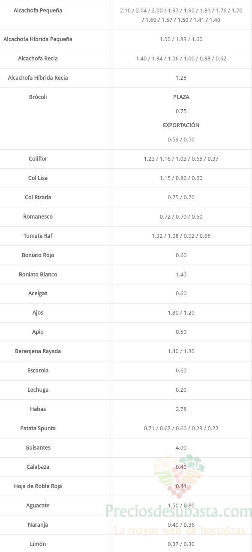Select the Habas price value 2.78
Viewport: 252px width, 552px height.
click(181, 409)
